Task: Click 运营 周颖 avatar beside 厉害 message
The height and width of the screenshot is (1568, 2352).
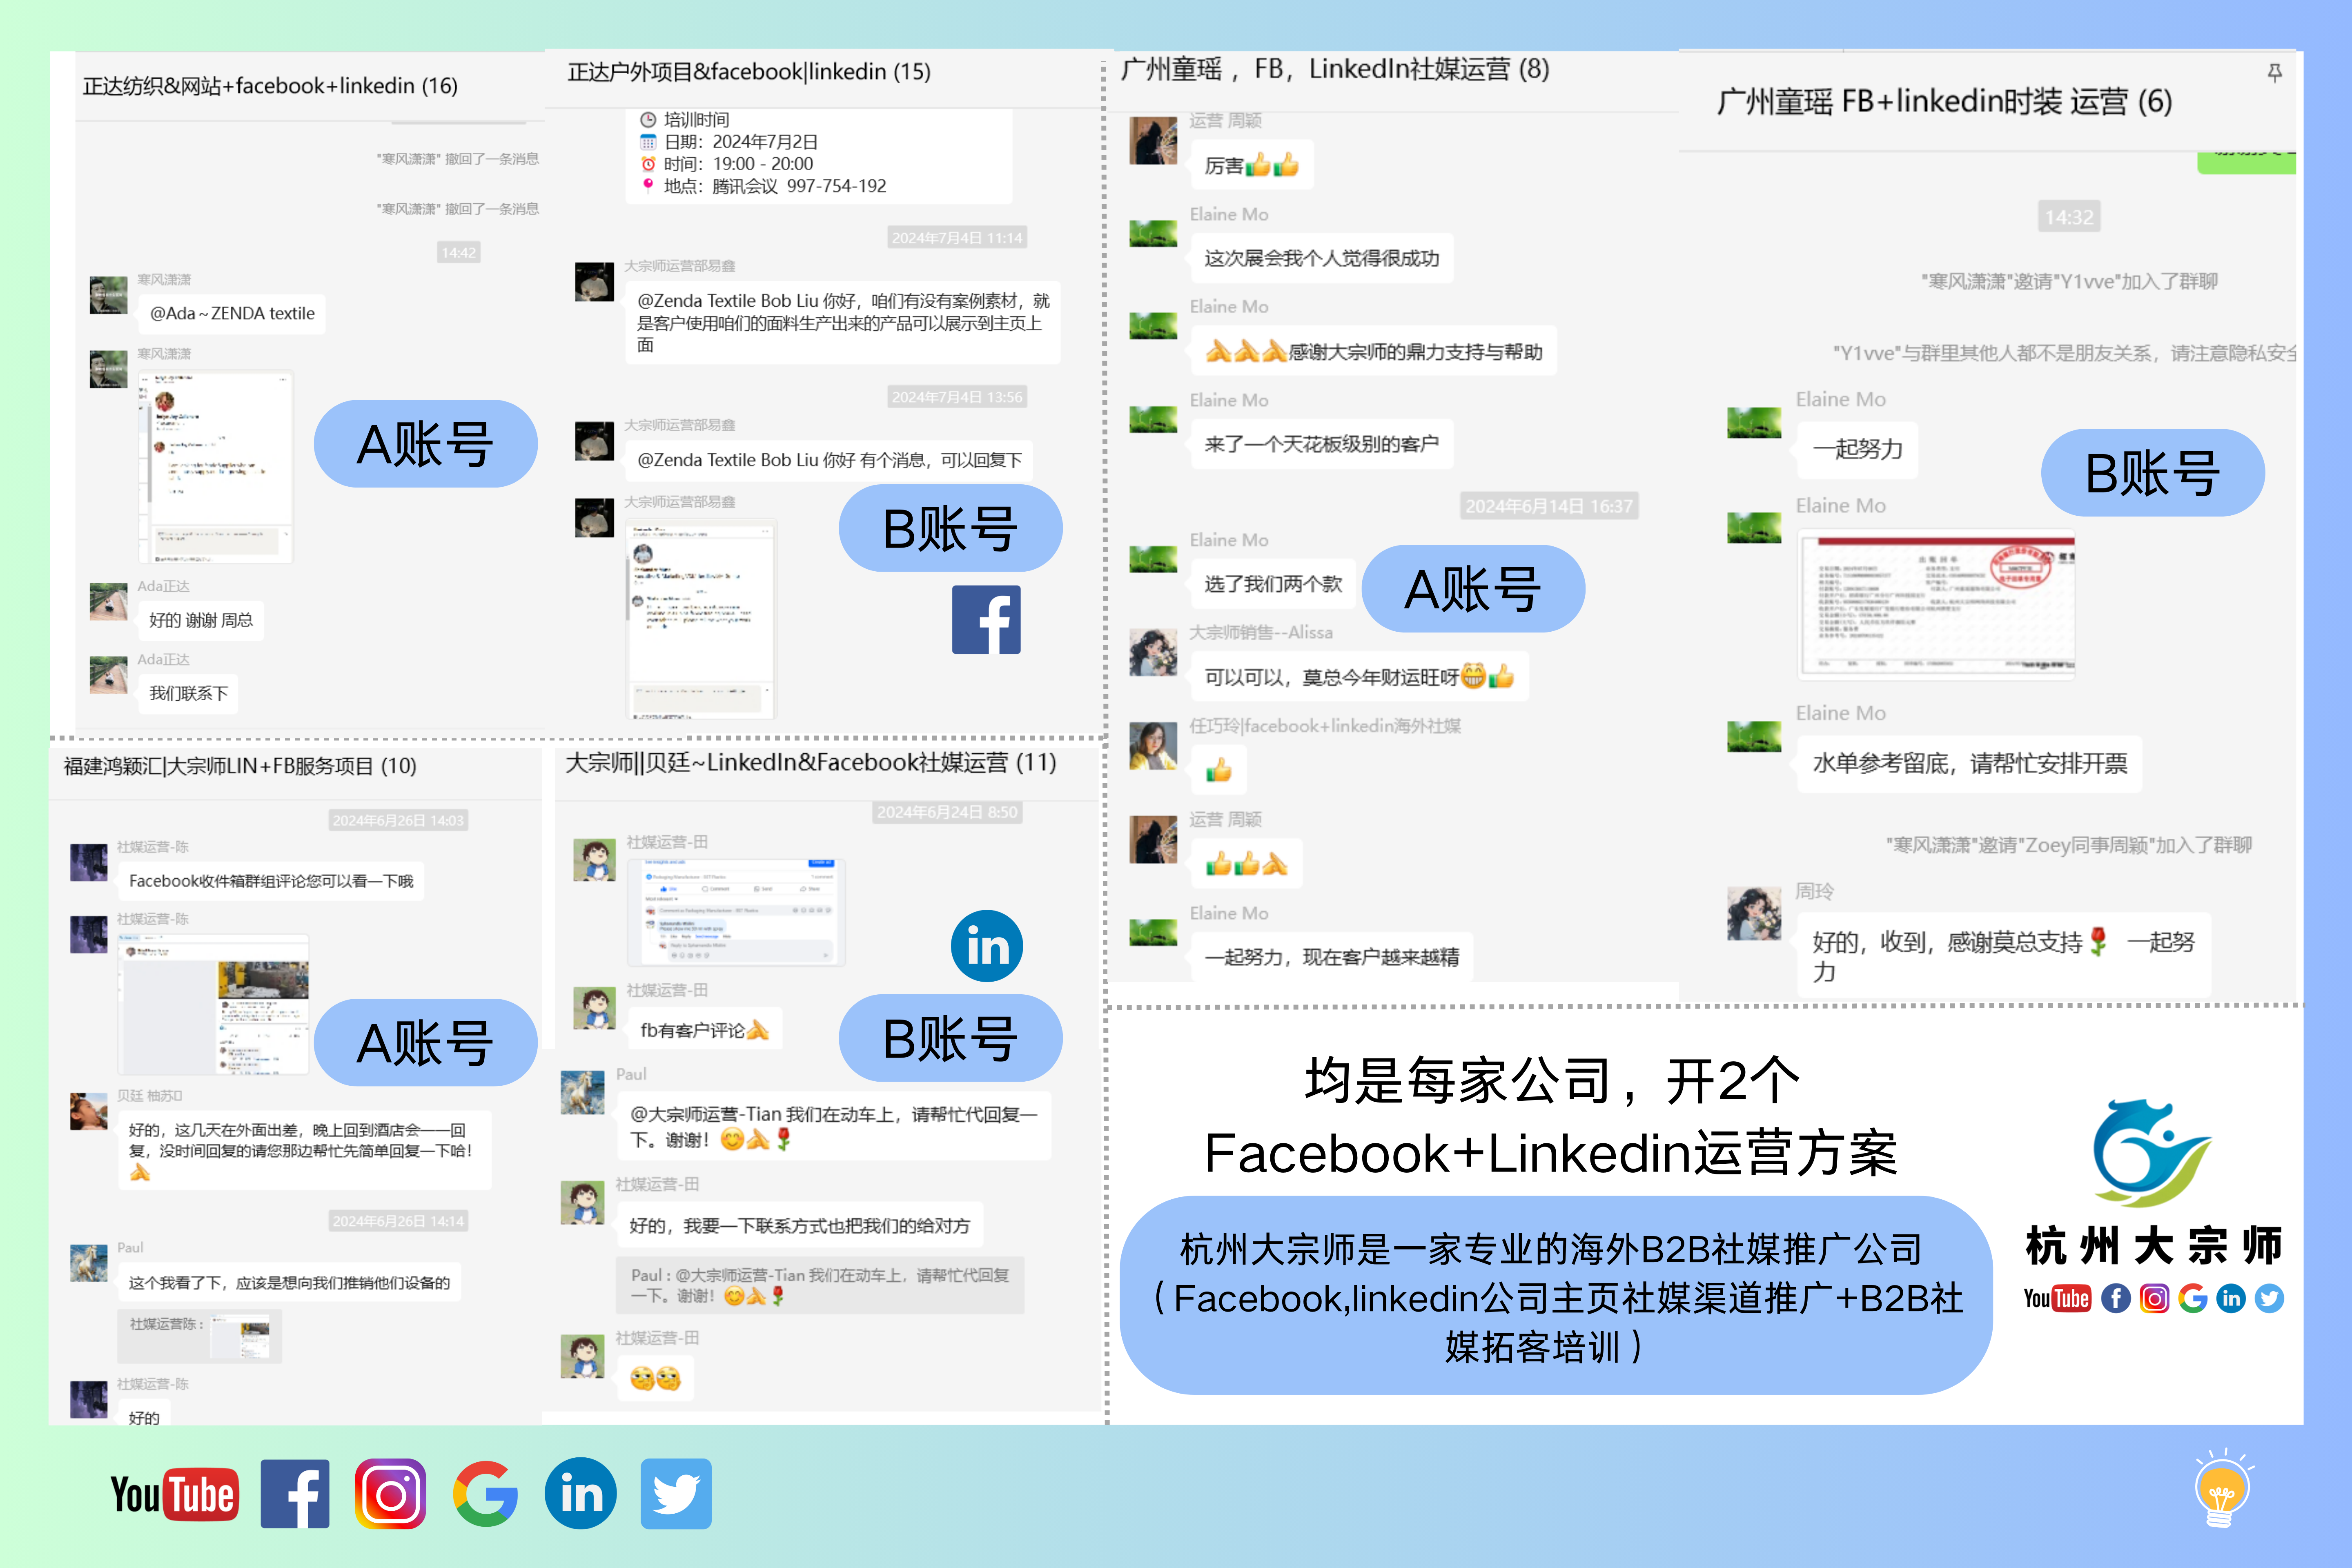Action: click(x=1153, y=140)
